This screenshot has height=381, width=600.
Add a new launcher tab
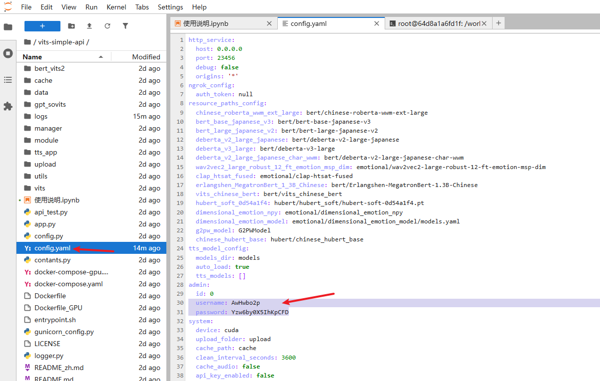[498, 23]
